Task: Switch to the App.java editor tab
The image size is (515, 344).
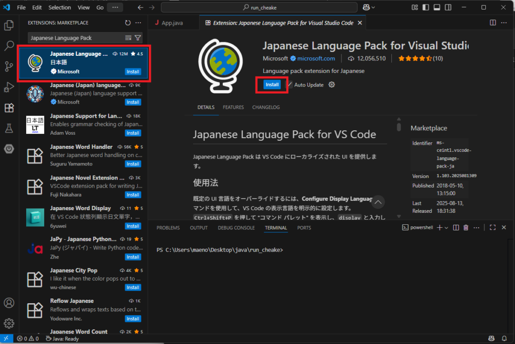Action: pos(173,23)
